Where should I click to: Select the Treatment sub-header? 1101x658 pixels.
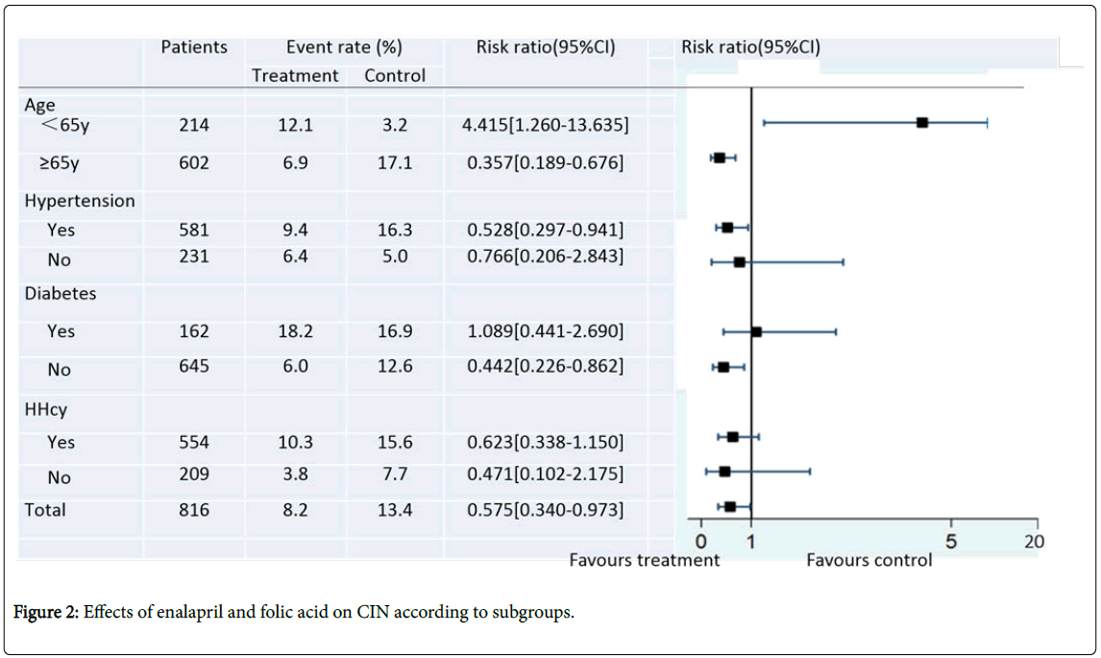(x=295, y=75)
